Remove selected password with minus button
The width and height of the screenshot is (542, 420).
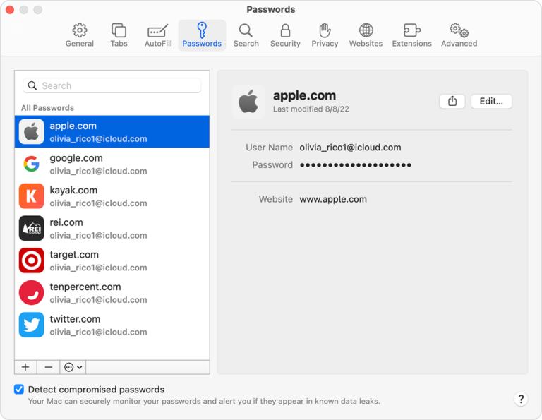click(49, 367)
